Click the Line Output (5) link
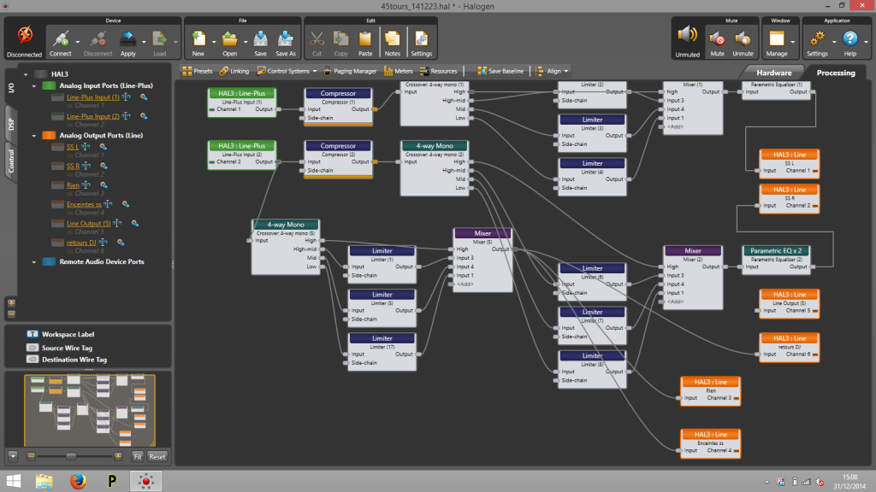 click(88, 224)
